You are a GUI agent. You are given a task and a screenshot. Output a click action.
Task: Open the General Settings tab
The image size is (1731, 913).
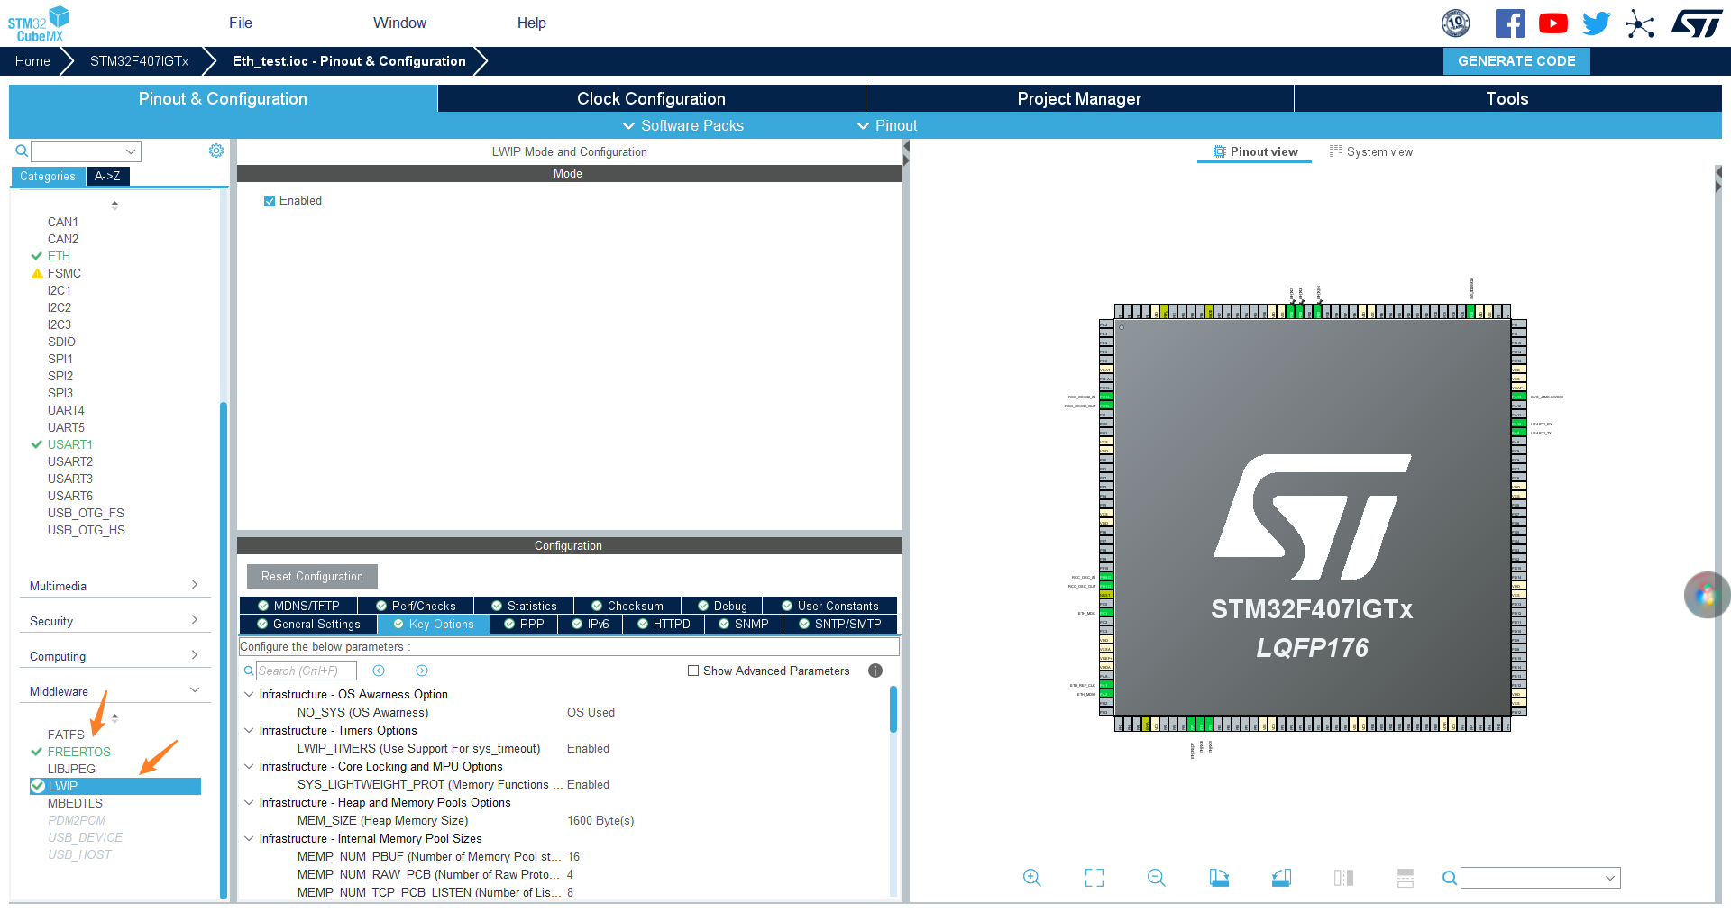(308, 624)
